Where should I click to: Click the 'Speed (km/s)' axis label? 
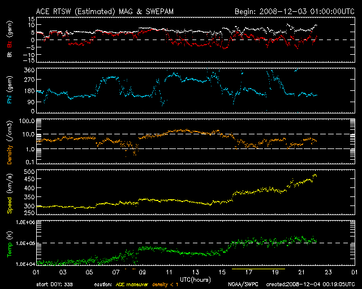pyautogui.click(x=10, y=194)
